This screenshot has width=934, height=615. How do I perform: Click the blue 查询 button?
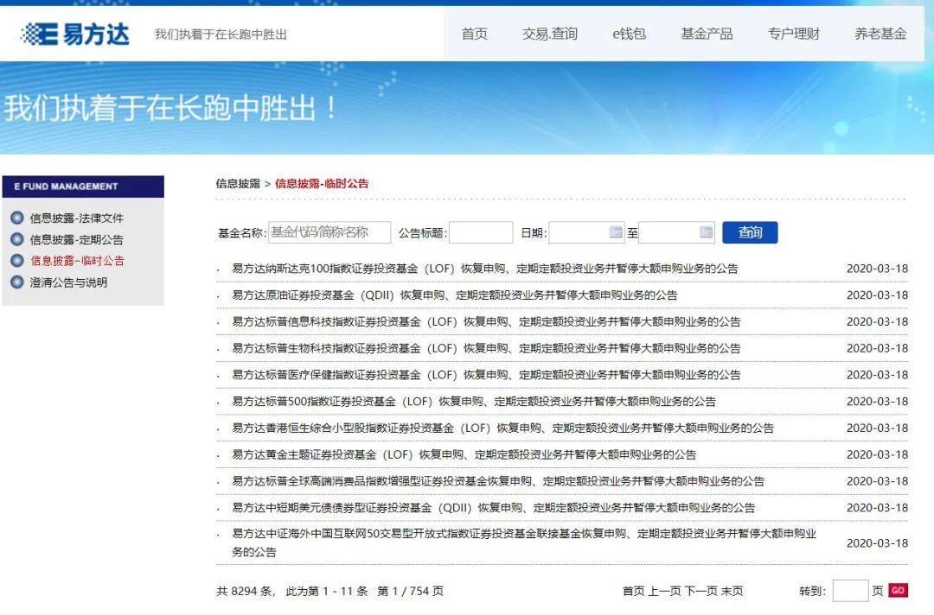coord(750,232)
